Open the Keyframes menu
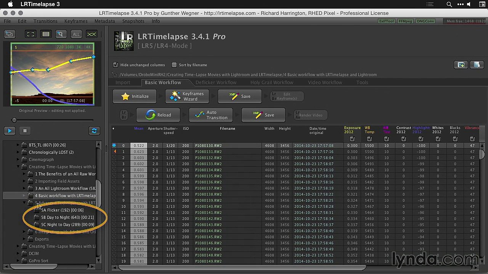This screenshot has width=488, height=274. point(76,21)
